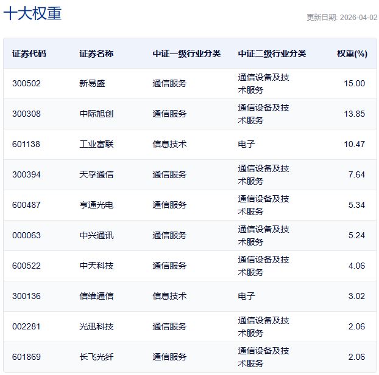
Task: Click 信息技术 in the 信维通信 row
Action: tap(169, 296)
